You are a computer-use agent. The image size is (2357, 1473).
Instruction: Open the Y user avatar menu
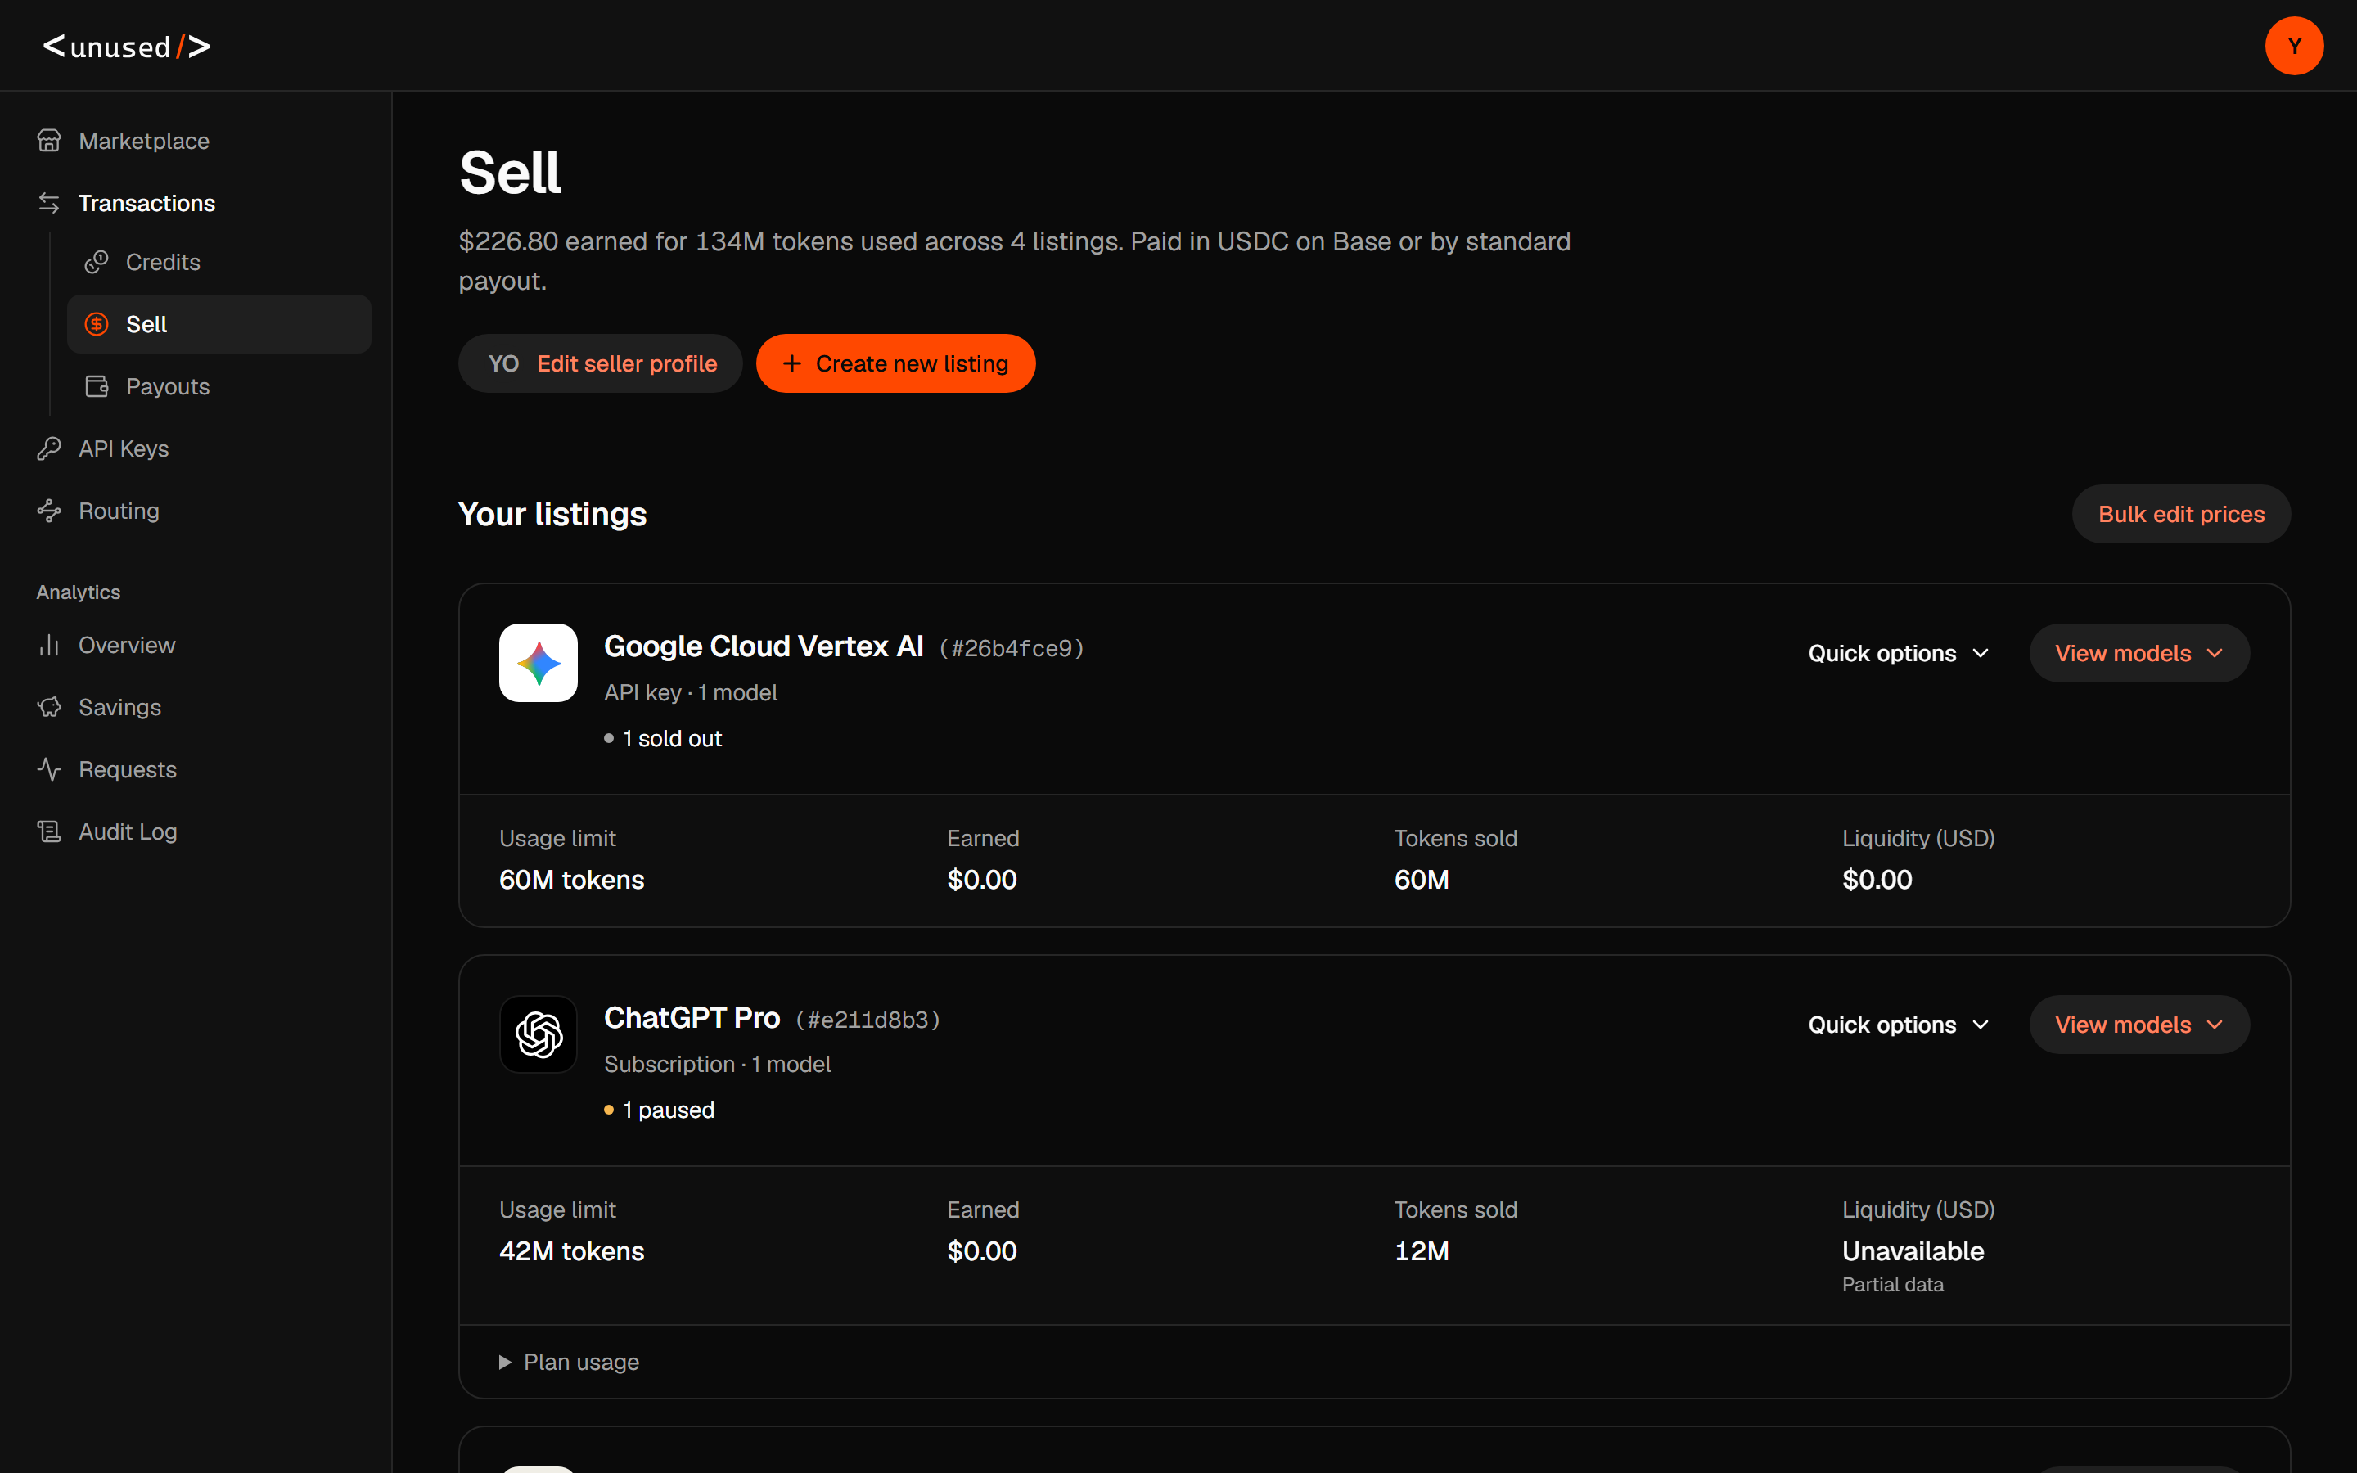point(2294,46)
